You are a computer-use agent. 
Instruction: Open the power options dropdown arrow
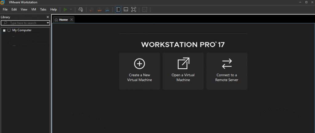click(71, 9)
